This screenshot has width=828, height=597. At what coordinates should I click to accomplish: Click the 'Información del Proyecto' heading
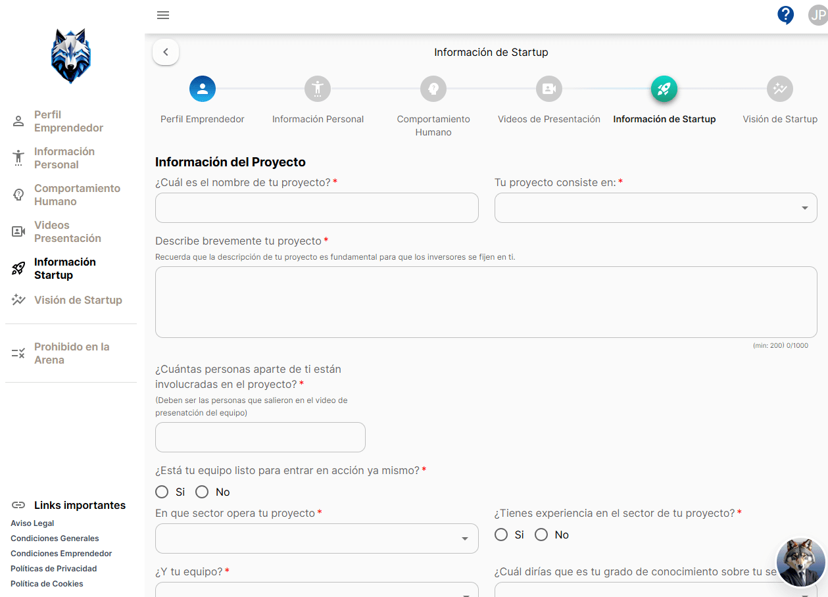[x=230, y=162]
